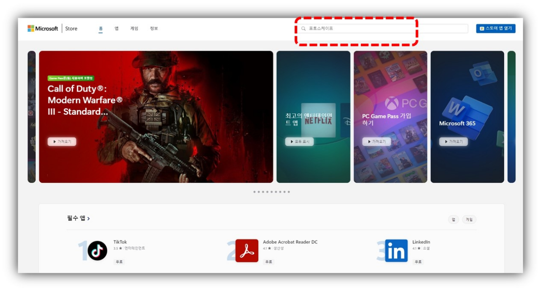Click the Game Pass included green badge
This screenshot has height=291, width=541.
click(71, 78)
